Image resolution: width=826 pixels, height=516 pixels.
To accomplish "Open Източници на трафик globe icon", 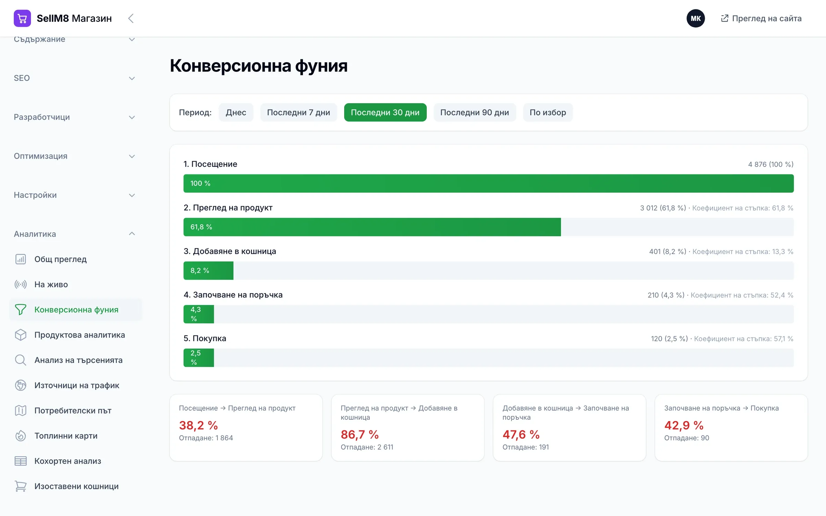I will pyautogui.click(x=21, y=385).
